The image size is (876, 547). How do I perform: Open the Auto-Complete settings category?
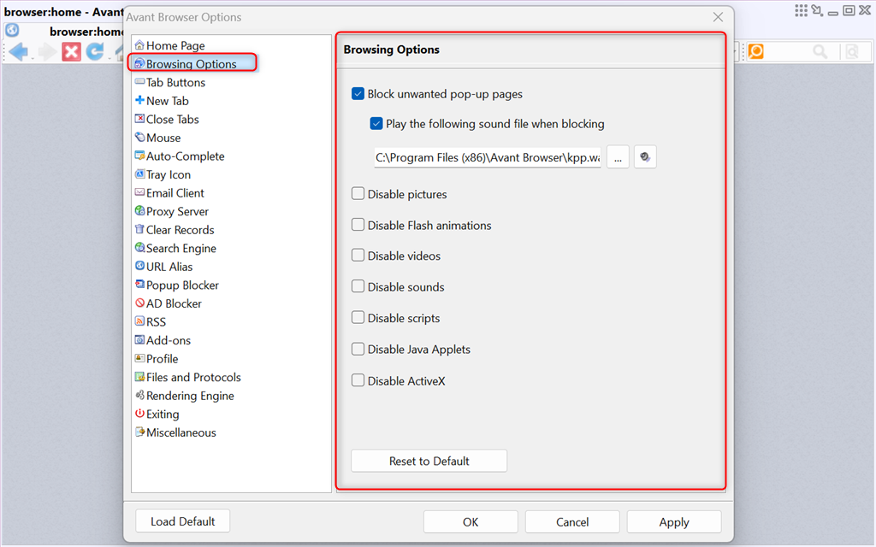(x=180, y=156)
